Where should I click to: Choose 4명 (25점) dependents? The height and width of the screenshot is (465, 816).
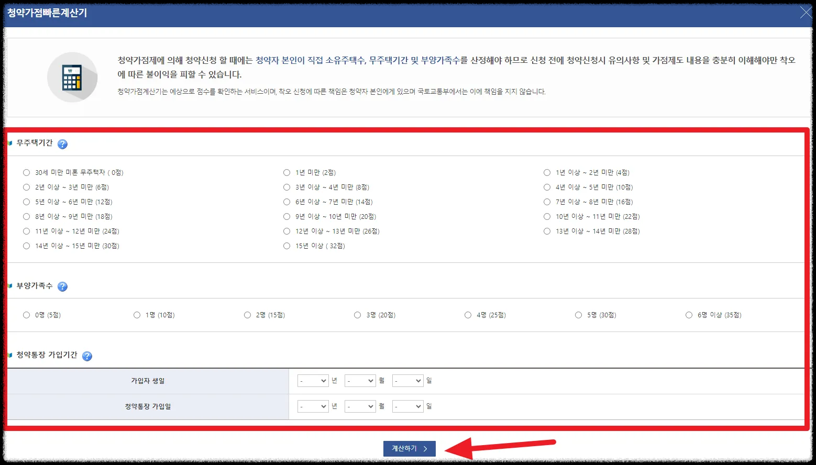[x=468, y=315]
